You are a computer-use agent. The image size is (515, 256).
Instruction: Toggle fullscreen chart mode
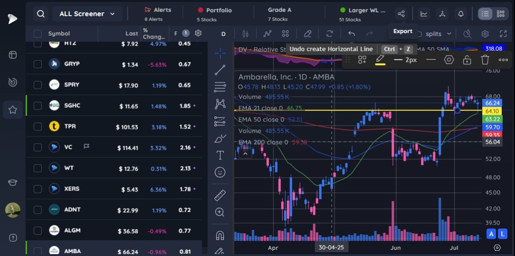[503, 34]
